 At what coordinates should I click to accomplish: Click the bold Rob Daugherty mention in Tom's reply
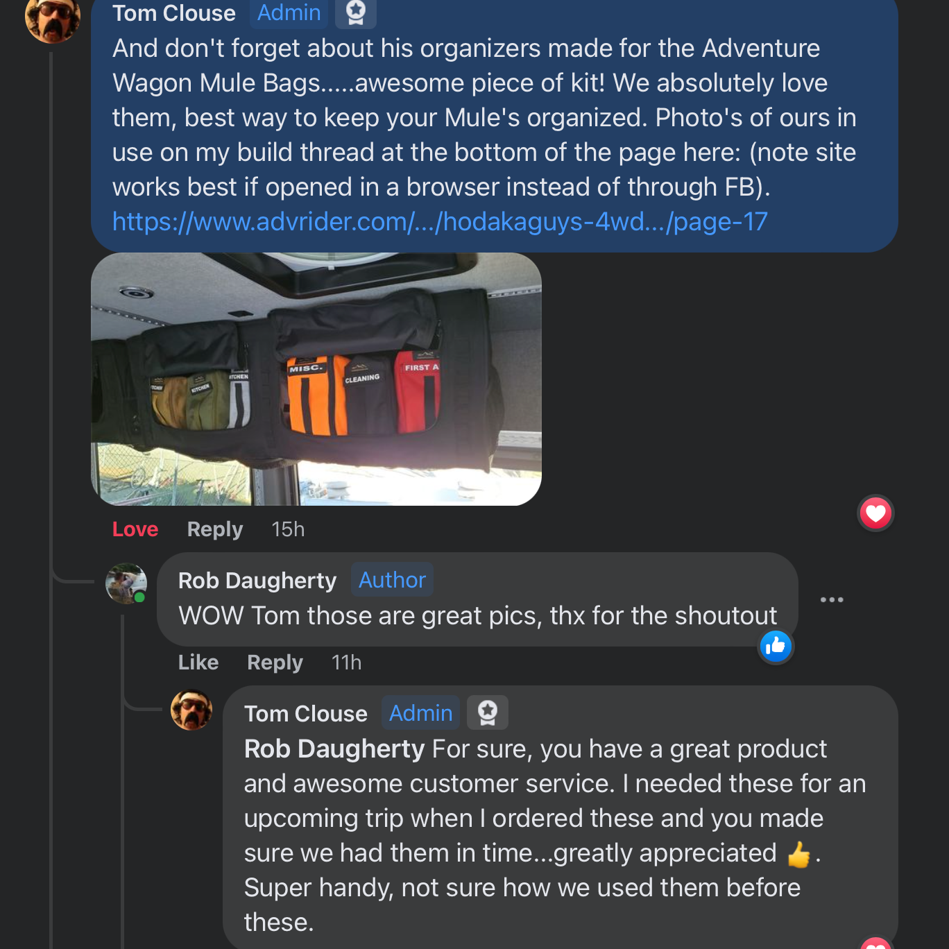tap(334, 749)
